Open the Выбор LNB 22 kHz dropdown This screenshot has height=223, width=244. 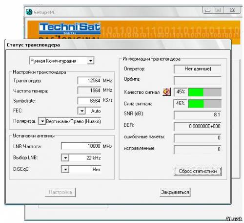[x=65, y=158]
